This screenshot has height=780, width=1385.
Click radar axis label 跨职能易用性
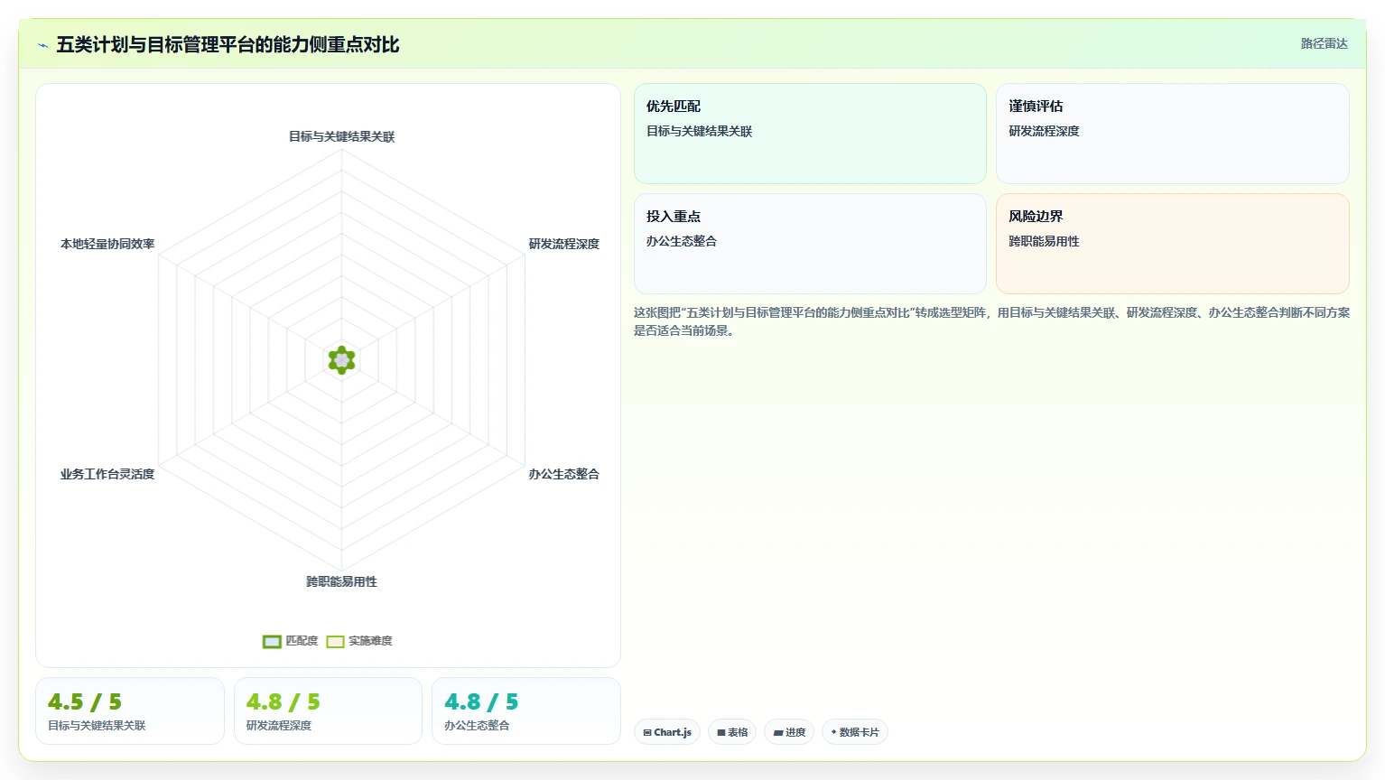341,581
